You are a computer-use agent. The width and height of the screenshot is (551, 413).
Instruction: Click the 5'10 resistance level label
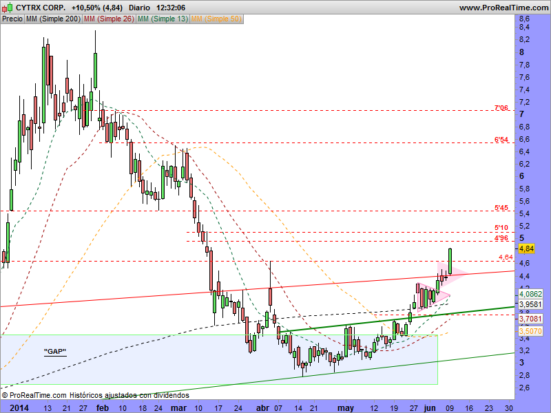501,228
